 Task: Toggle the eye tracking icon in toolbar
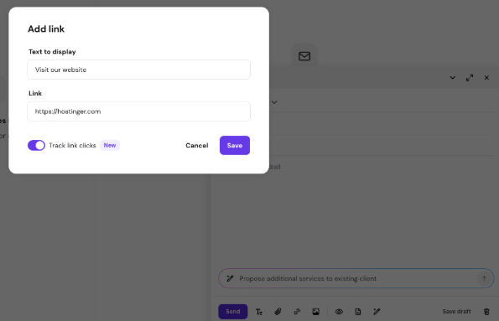(x=339, y=312)
